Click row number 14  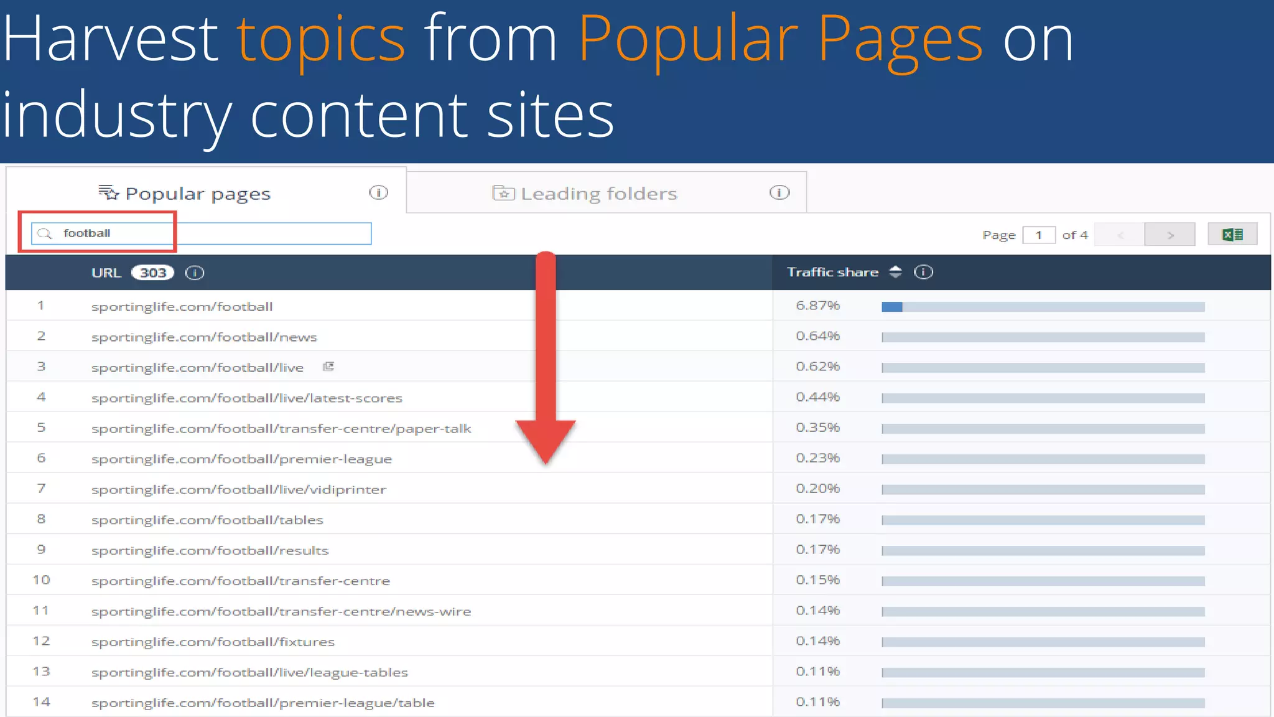(41, 702)
